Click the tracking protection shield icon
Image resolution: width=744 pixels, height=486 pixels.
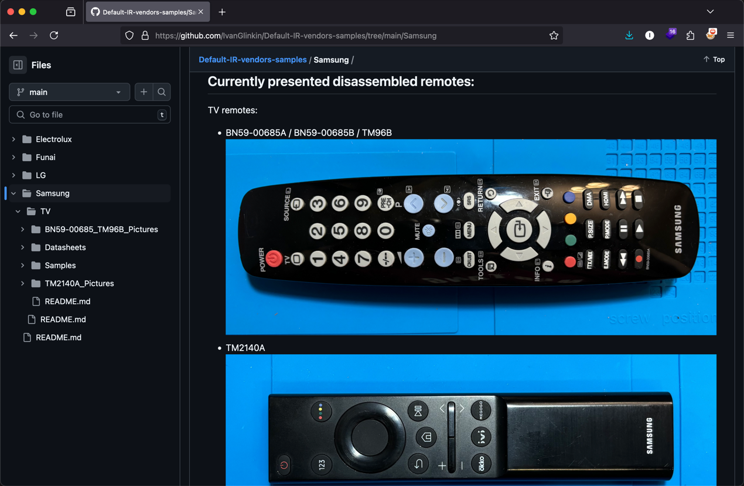click(129, 36)
